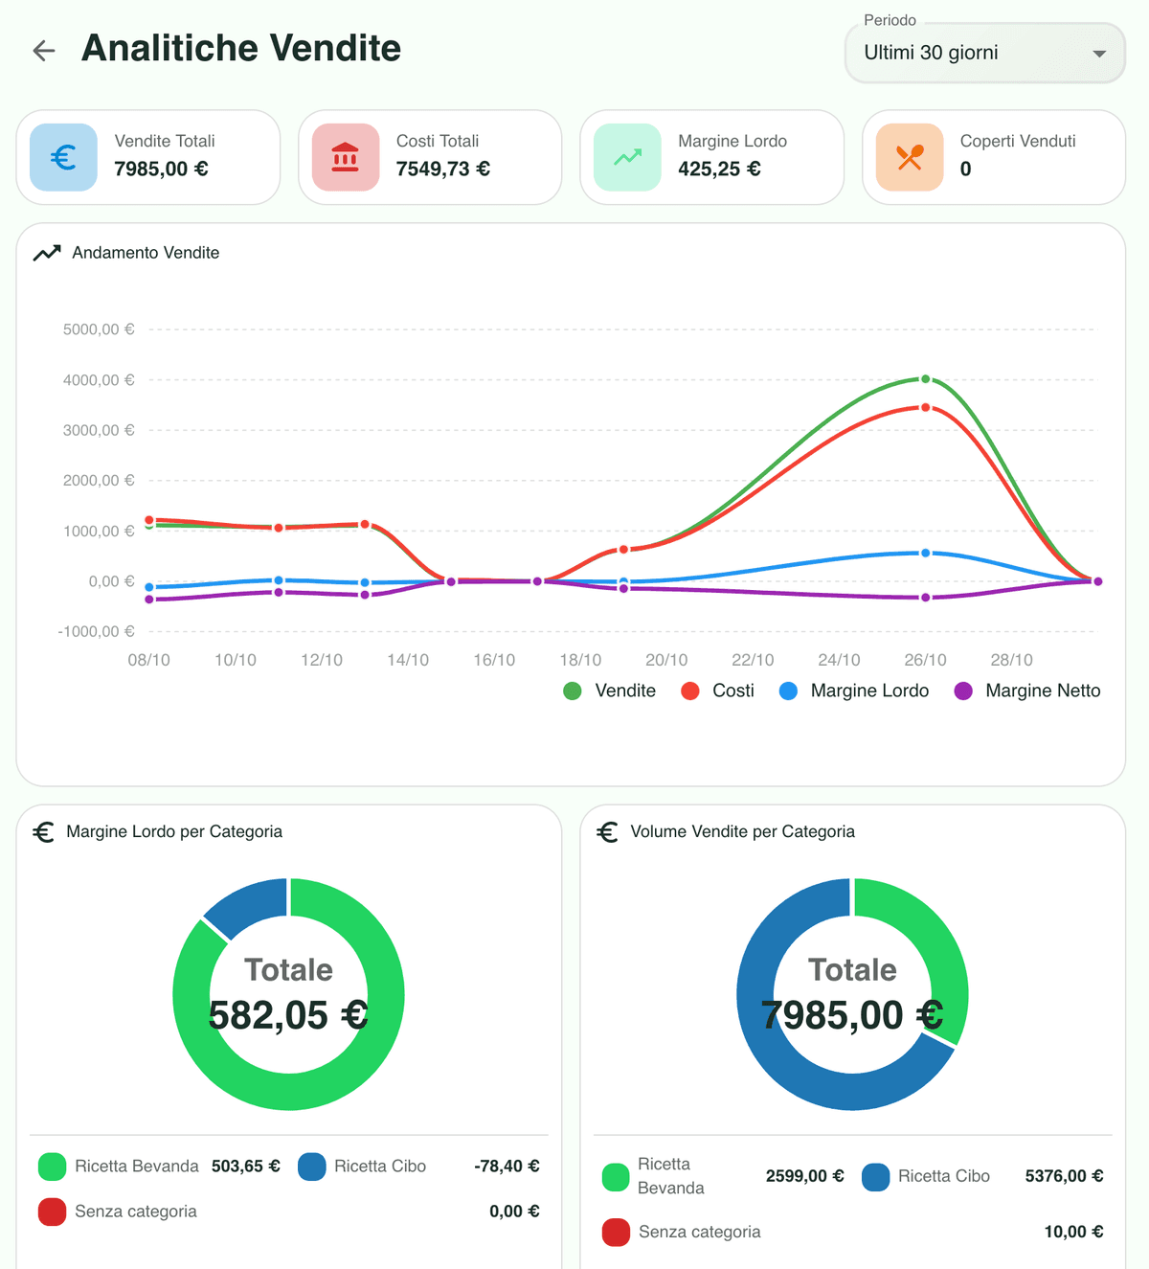Click green Ricetta Bevanda swatch in Margine Lordo legend
The image size is (1149, 1269).
click(x=53, y=1167)
